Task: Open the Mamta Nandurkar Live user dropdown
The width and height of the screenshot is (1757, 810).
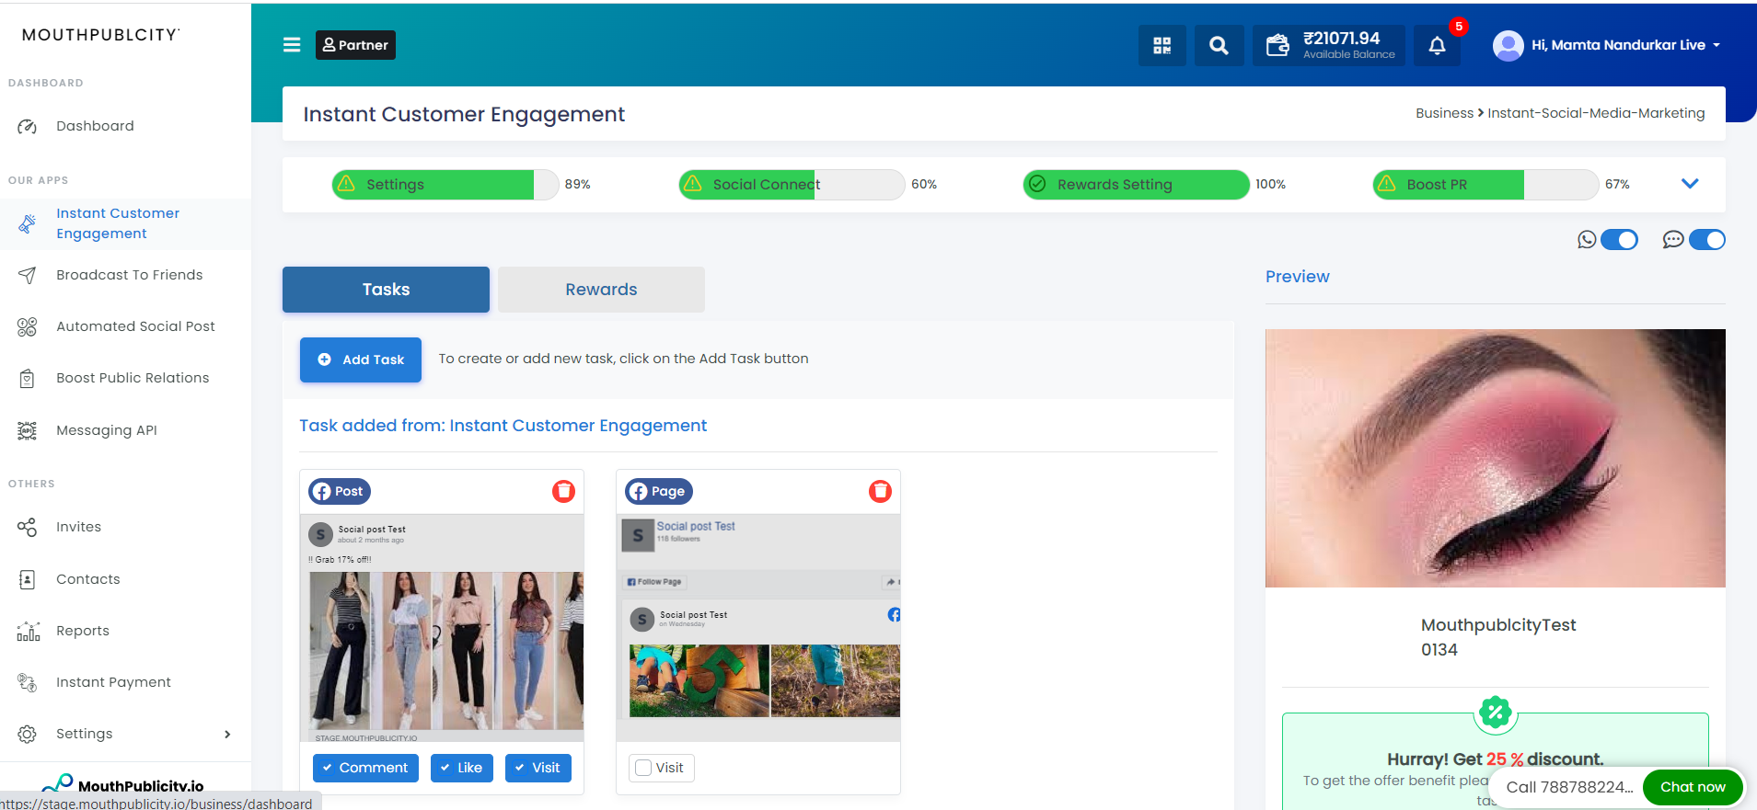Action: point(1626,45)
